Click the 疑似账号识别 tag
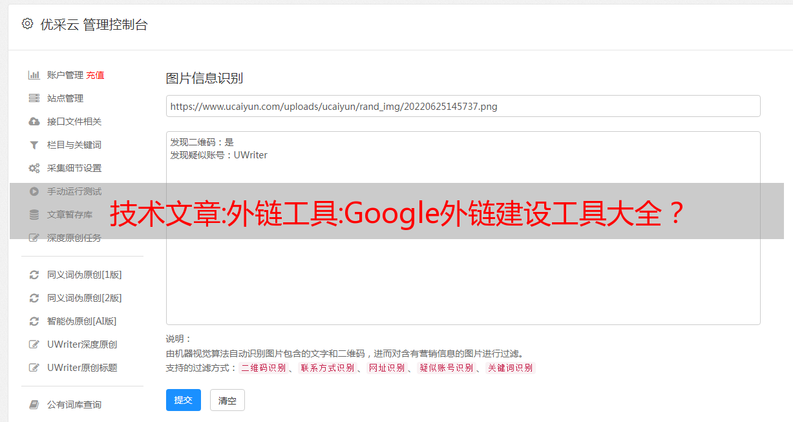The width and height of the screenshot is (793, 422). 446,368
